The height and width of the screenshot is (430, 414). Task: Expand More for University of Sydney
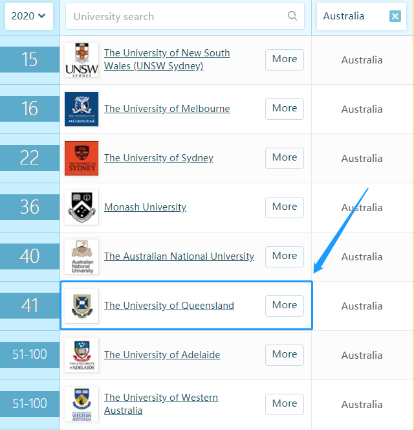(285, 158)
